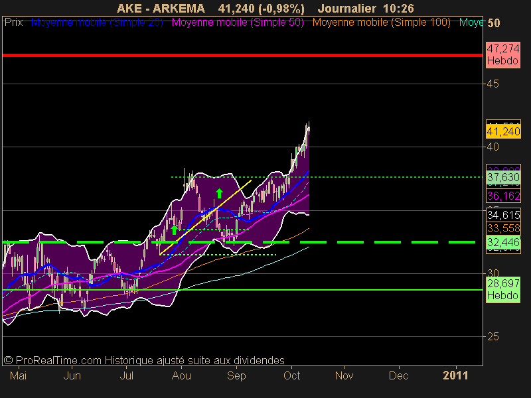Click the 'Prix' legend label

coord(13,23)
